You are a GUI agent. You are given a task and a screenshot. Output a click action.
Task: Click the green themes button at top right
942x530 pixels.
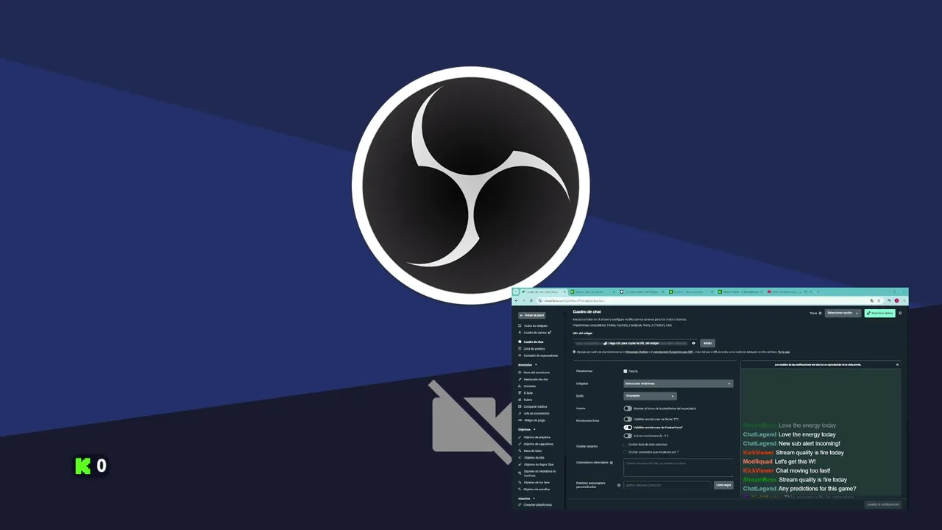coord(880,313)
